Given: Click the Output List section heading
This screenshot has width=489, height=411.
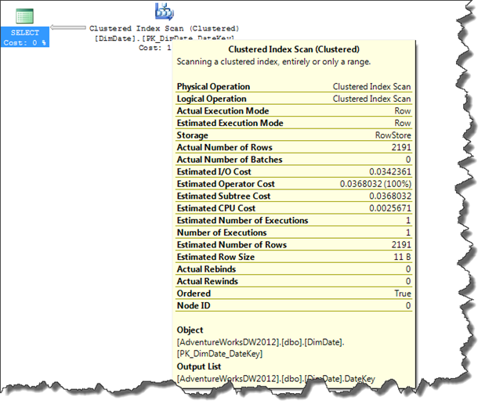Looking at the screenshot, I should click(x=199, y=366).
